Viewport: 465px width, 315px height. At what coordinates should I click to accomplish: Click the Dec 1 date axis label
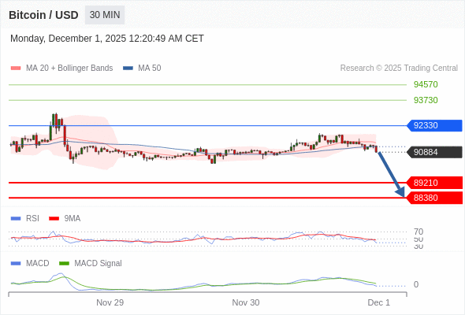click(x=379, y=302)
